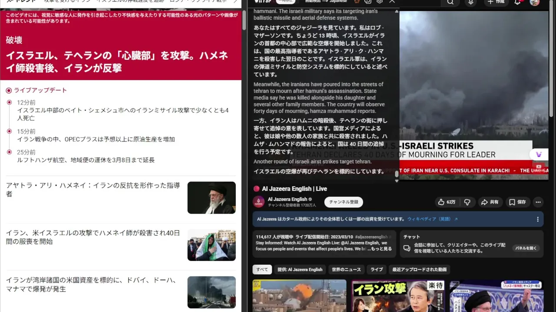Open ハメネイ師死亡 caster video thumbnail
Image resolution: width=556 pixels, height=312 pixels.
tap(497, 296)
